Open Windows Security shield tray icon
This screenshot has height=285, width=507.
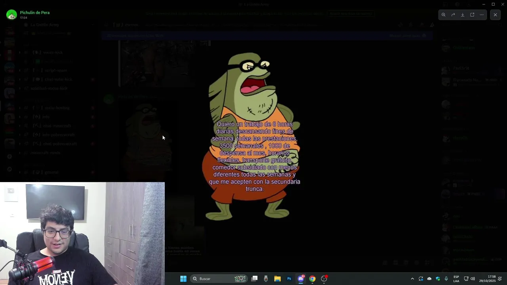pos(438,279)
